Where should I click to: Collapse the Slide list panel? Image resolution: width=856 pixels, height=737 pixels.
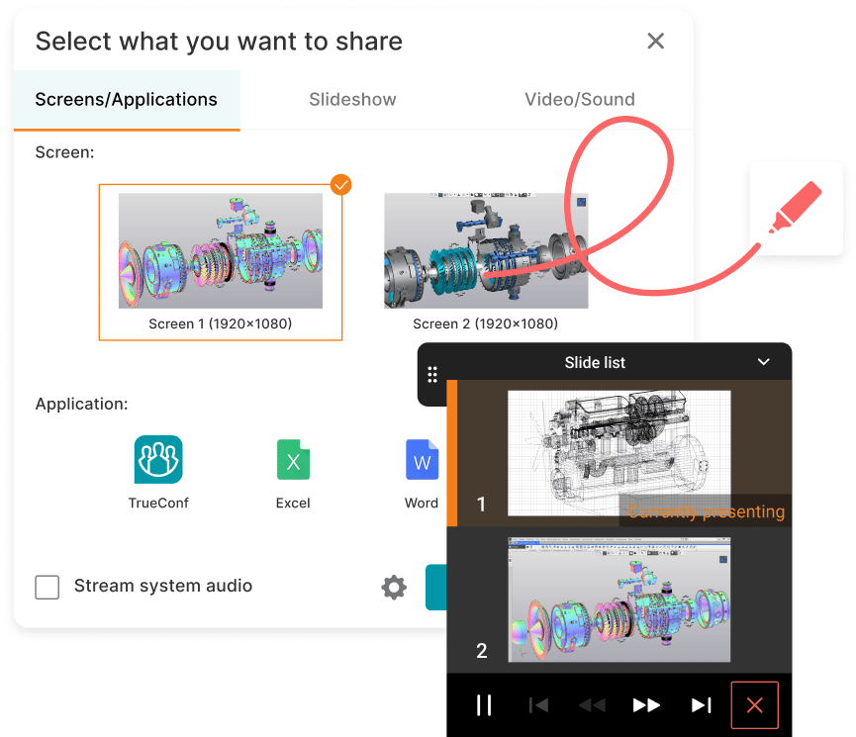click(763, 362)
